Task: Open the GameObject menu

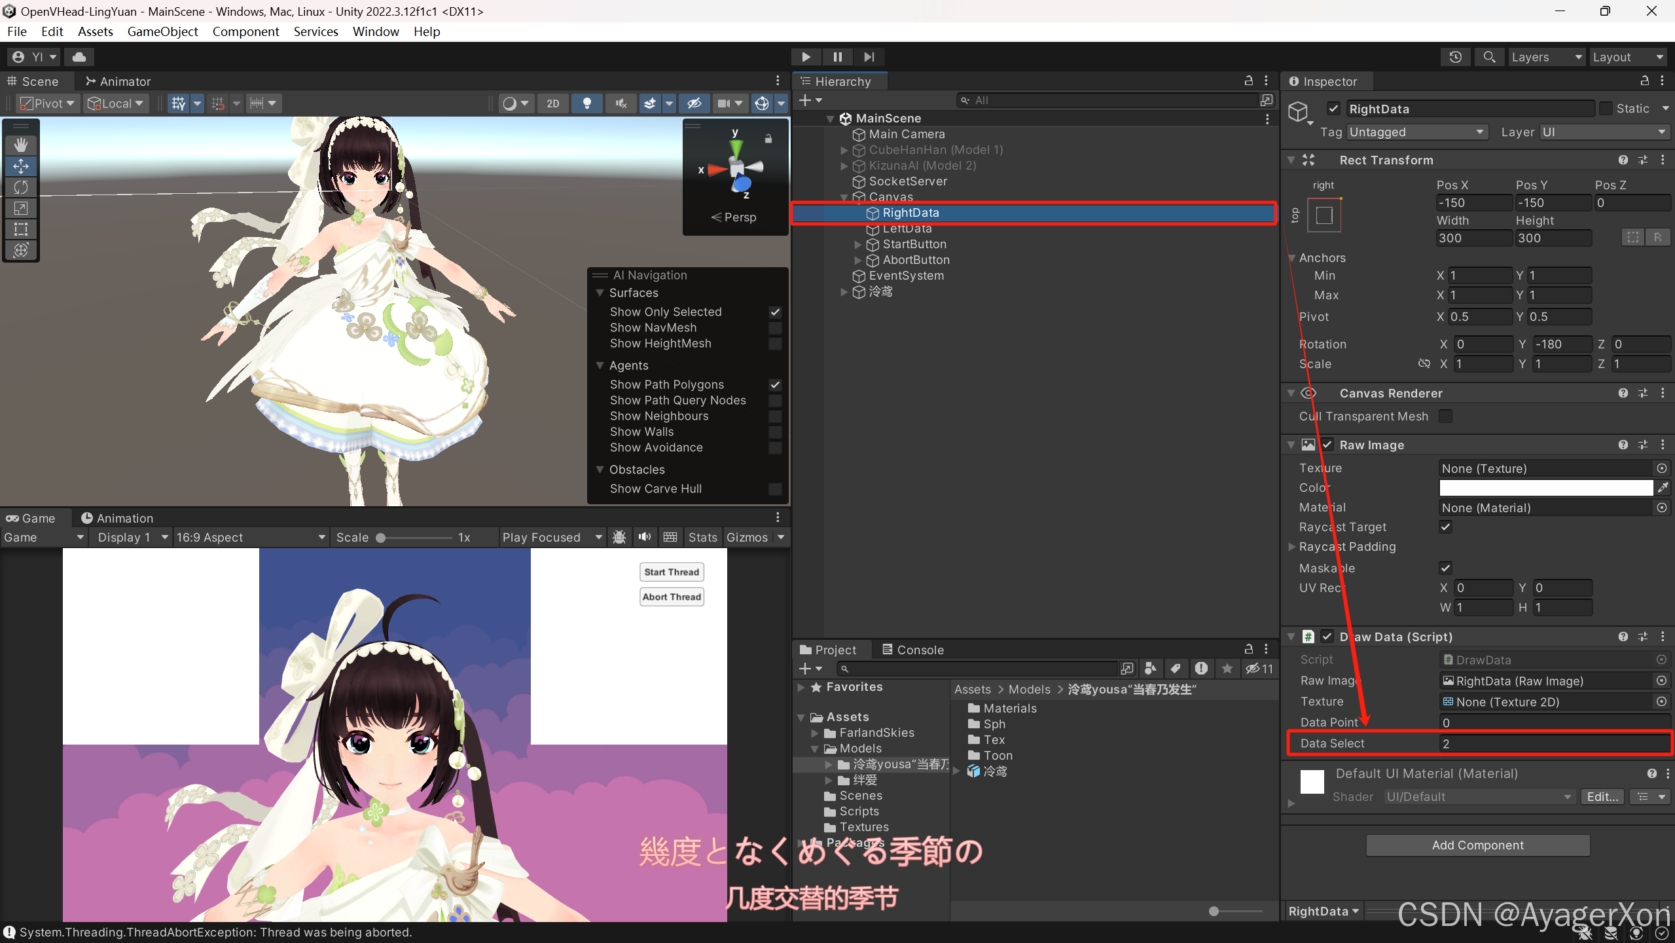Action: (x=162, y=31)
